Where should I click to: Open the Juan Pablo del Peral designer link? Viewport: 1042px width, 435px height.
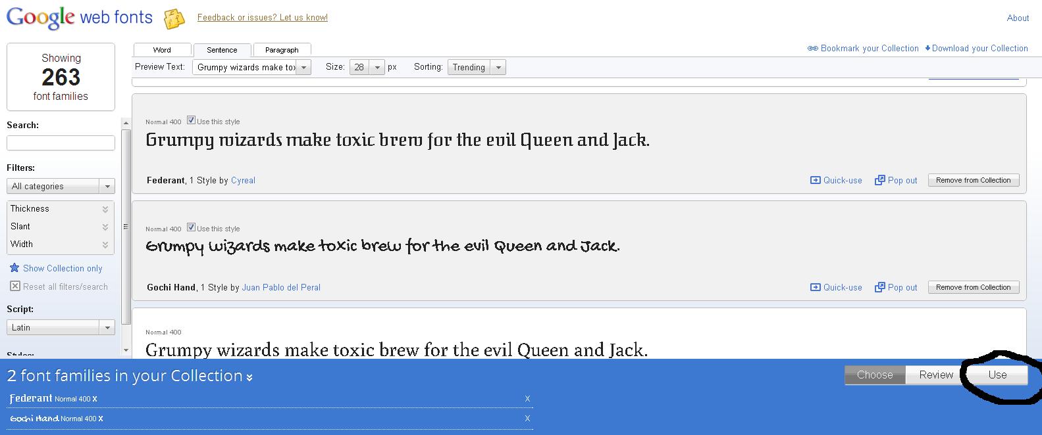pyautogui.click(x=281, y=287)
